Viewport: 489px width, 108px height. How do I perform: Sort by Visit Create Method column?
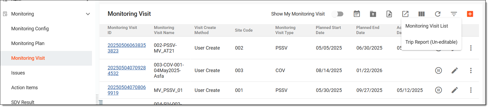pyautogui.click(x=205, y=30)
